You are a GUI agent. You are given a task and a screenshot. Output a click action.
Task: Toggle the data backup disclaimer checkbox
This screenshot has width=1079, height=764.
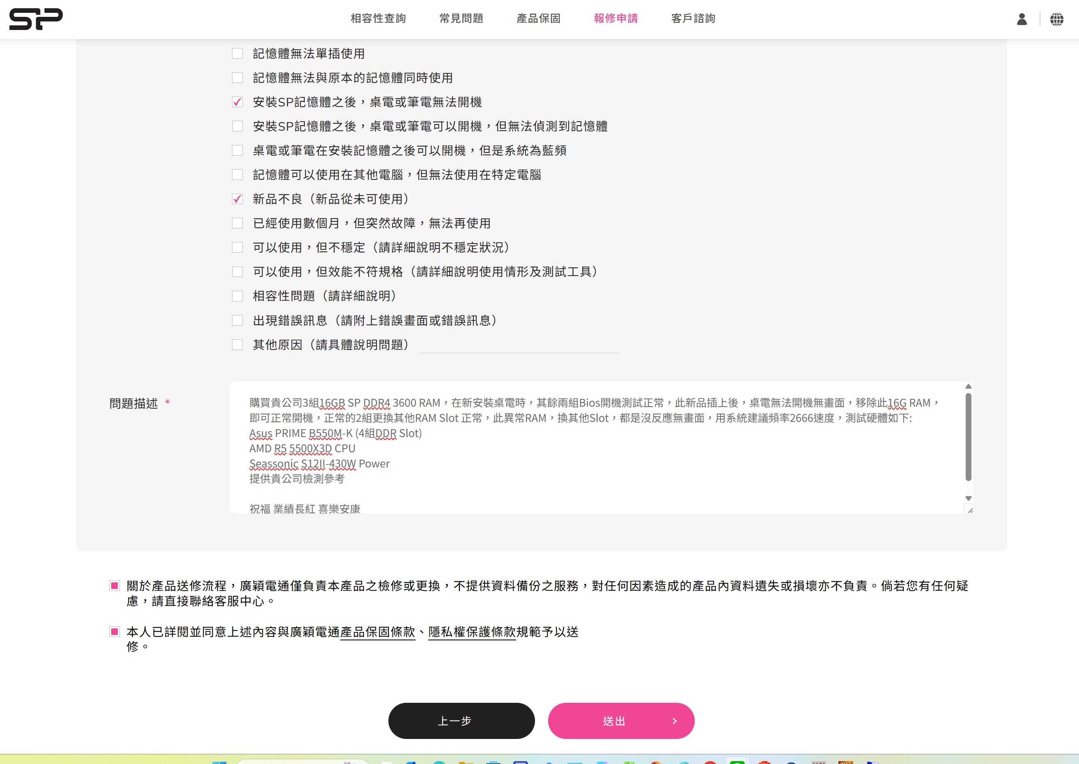(114, 586)
